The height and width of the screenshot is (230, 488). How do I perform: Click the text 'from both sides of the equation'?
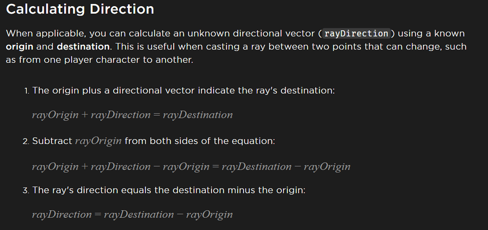(x=200, y=141)
